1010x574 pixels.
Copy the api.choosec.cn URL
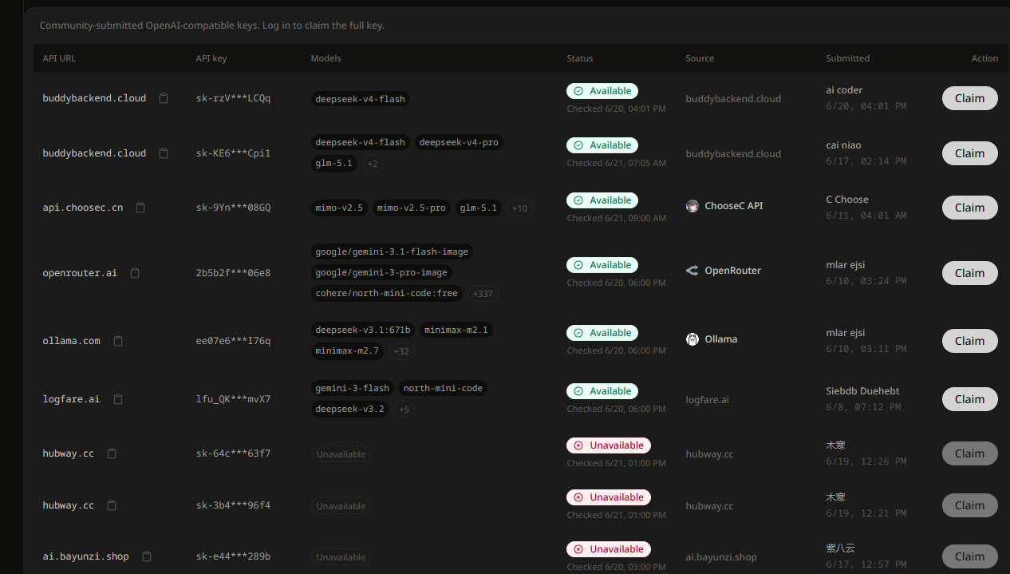(140, 208)
